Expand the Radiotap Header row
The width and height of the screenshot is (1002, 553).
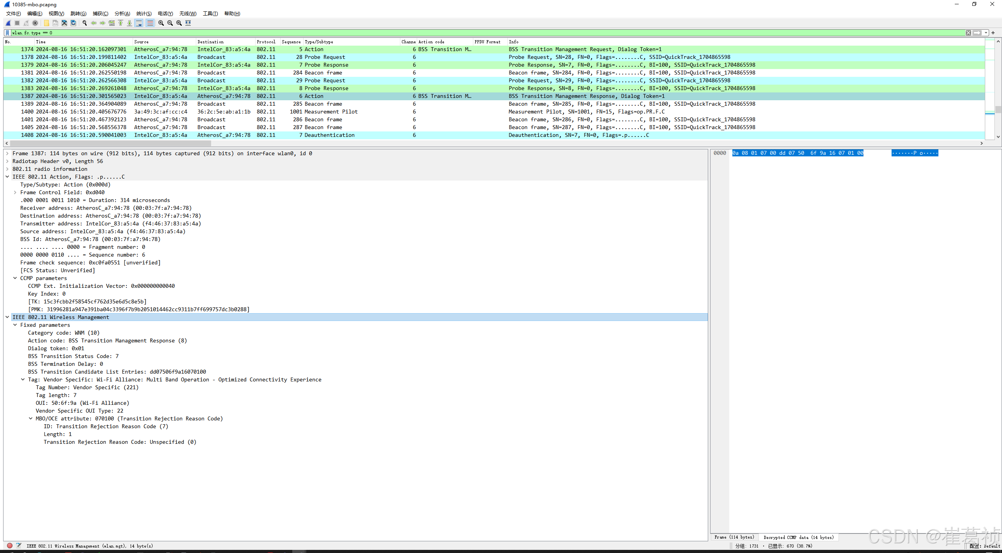(x=7, y=161)
